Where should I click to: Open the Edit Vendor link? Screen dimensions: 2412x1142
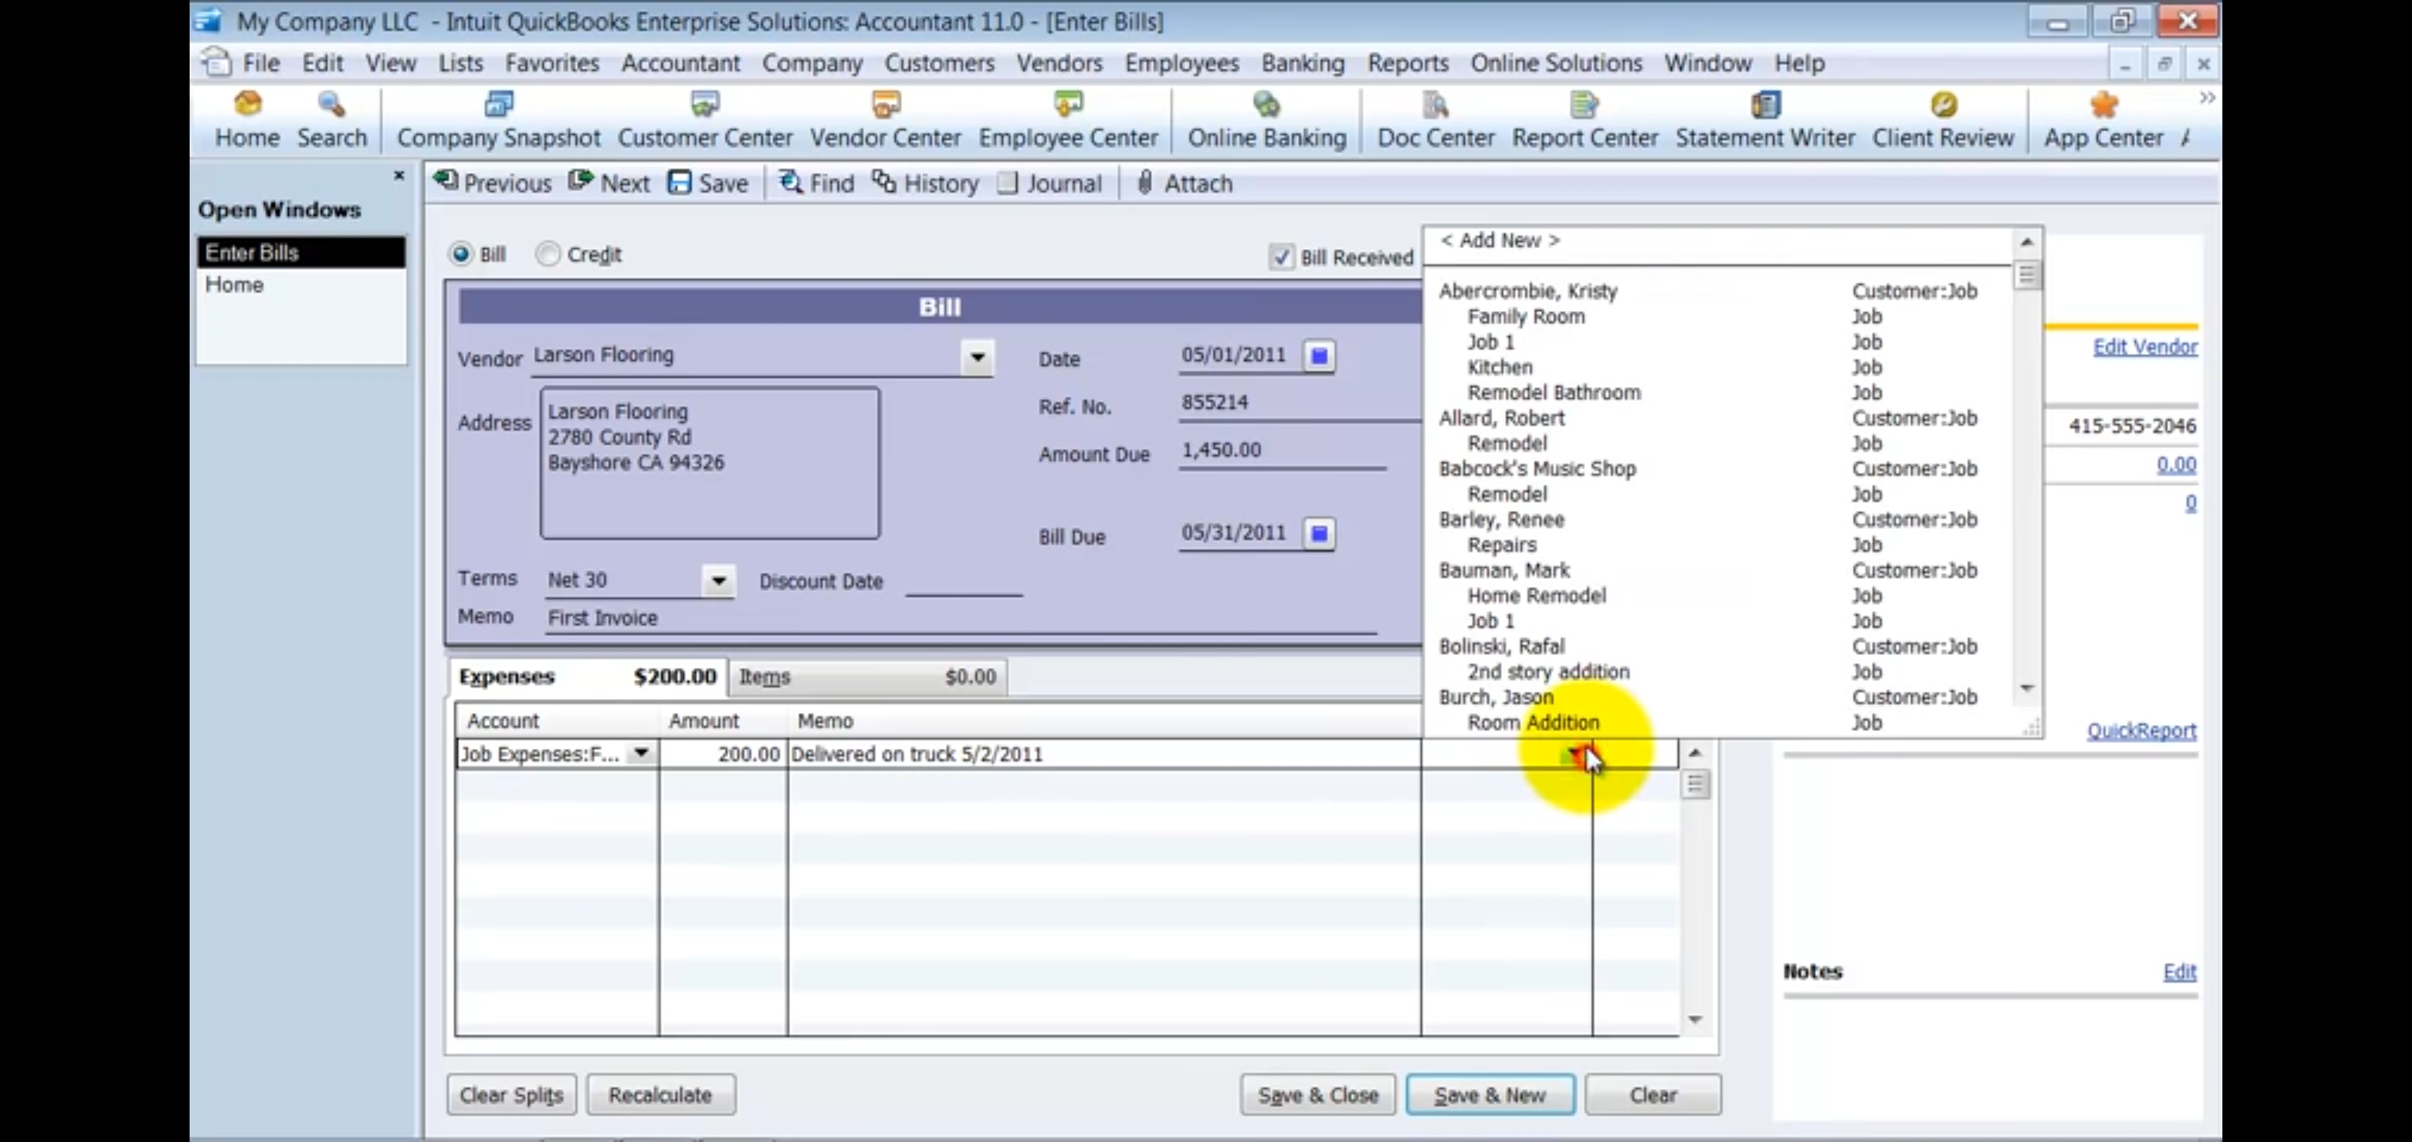2144,347
